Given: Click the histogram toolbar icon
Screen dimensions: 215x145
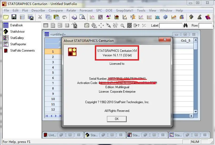Looking at the screenshot, I should pos(117,17).
